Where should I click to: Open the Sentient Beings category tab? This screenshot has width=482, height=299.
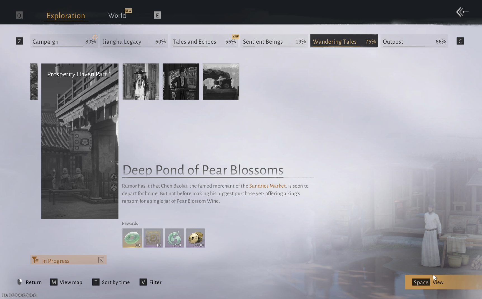(x=274, y=41)
